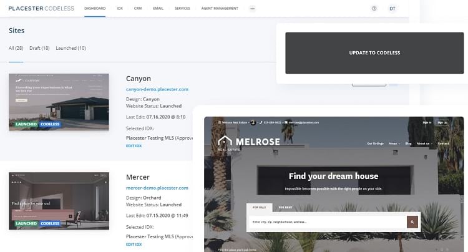Open the DT user avatar menu

(x=392, y=9)
